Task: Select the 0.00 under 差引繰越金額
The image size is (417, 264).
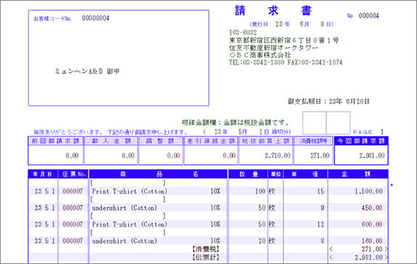Action: 229,155
